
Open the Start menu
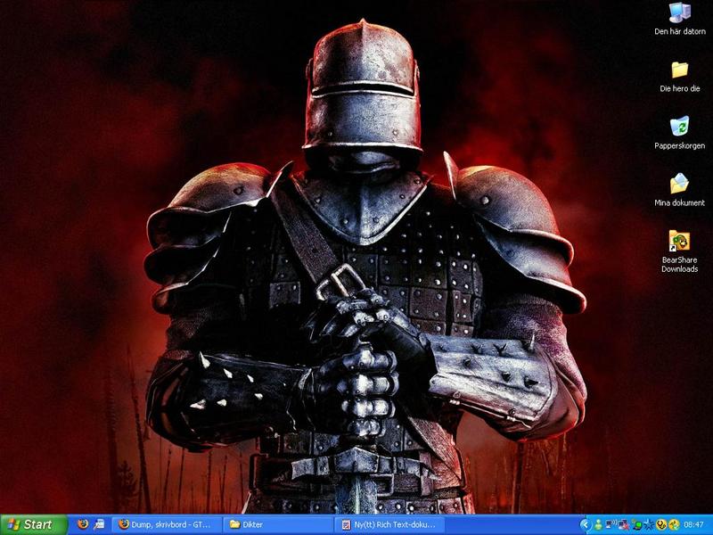(x=34, y=524)
